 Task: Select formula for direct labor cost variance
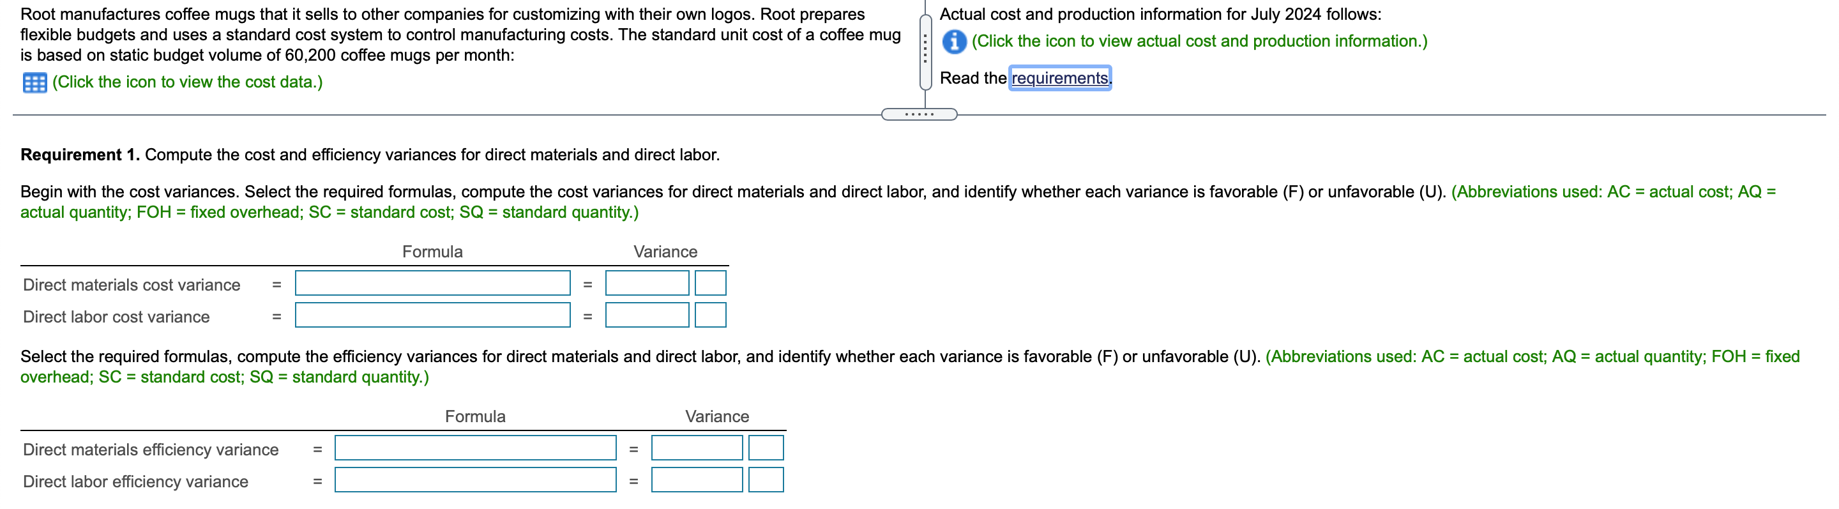[433, 315]
